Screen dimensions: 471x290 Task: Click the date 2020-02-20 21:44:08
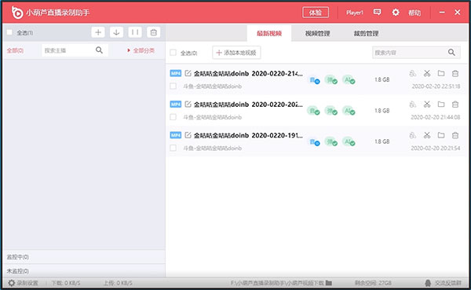pos(436,117)
